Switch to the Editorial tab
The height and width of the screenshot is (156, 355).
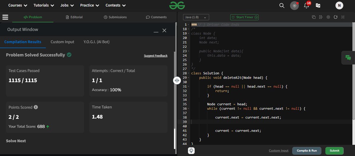(x=74, y=17)
